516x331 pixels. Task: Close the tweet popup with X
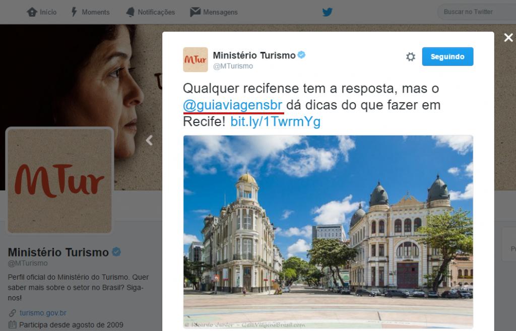(508, 37)
